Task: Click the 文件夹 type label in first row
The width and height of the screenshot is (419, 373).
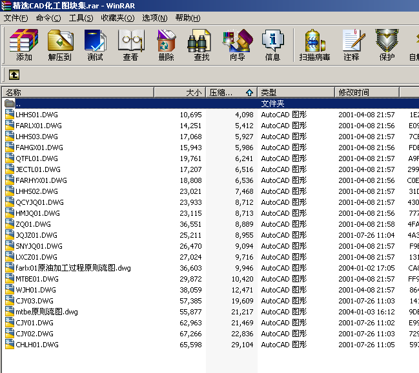Action: click(272, 104)
